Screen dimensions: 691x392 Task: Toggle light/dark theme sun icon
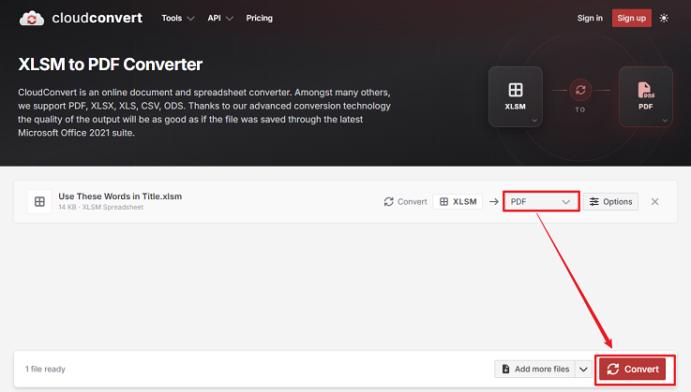click(x=664, y=18)
